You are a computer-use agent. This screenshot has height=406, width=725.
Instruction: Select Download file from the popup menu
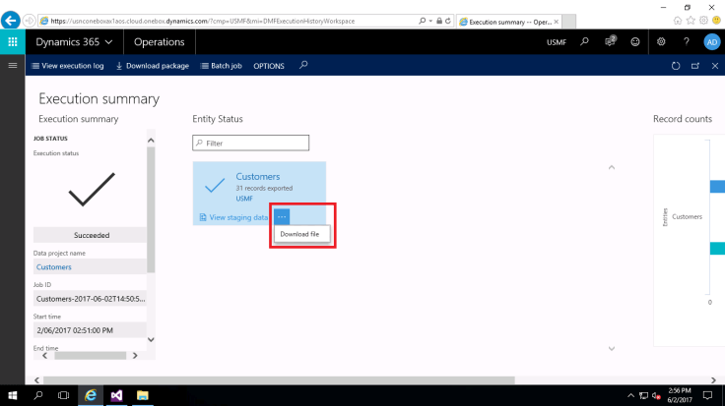coord(299,235)
